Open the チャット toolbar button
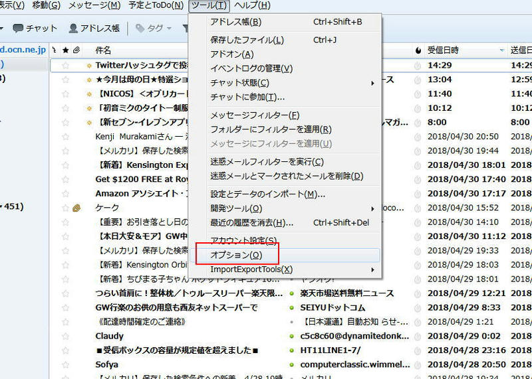 pos(35,28)
